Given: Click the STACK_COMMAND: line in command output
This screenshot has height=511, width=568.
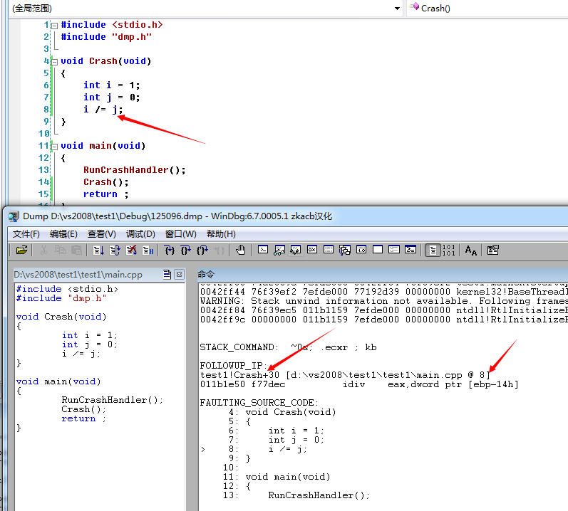Looking at the screenshot, I should [x=289, y=347].
